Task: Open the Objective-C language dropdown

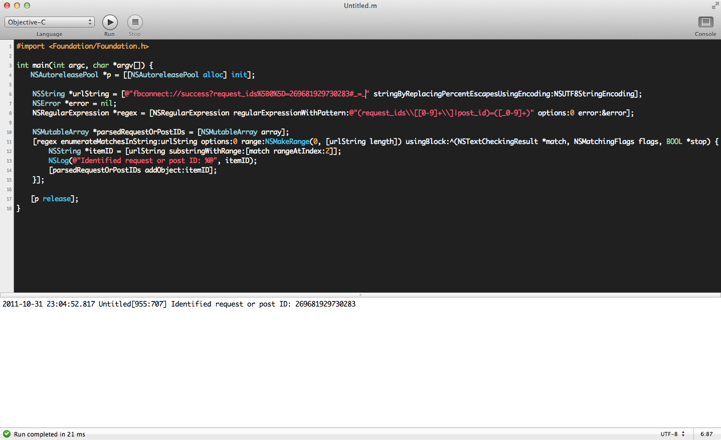Action: click(49, 22)
